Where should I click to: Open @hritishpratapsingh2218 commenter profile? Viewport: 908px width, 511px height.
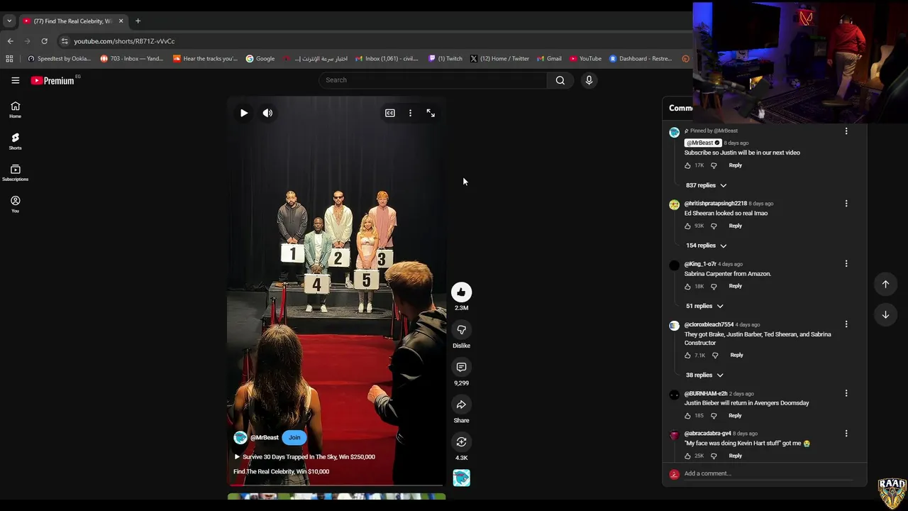click(x=715, y=204)
